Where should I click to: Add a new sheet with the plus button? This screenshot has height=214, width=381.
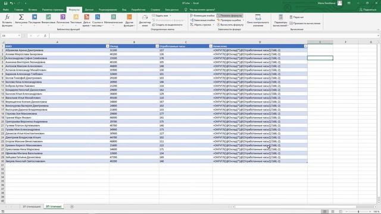point(72,207)
